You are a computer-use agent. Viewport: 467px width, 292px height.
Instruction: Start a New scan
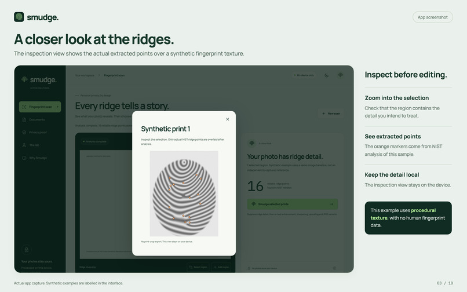[x=331, y=114]
